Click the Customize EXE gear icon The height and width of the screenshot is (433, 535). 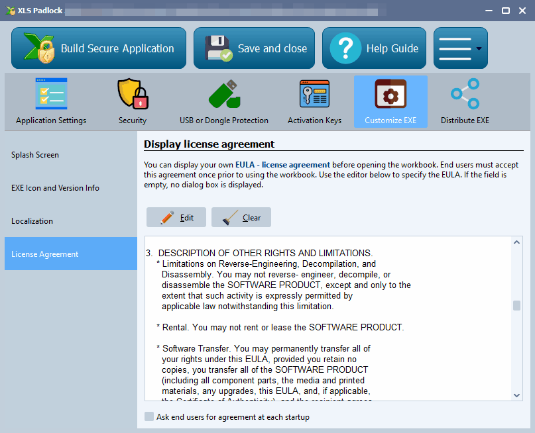point(390,94)
